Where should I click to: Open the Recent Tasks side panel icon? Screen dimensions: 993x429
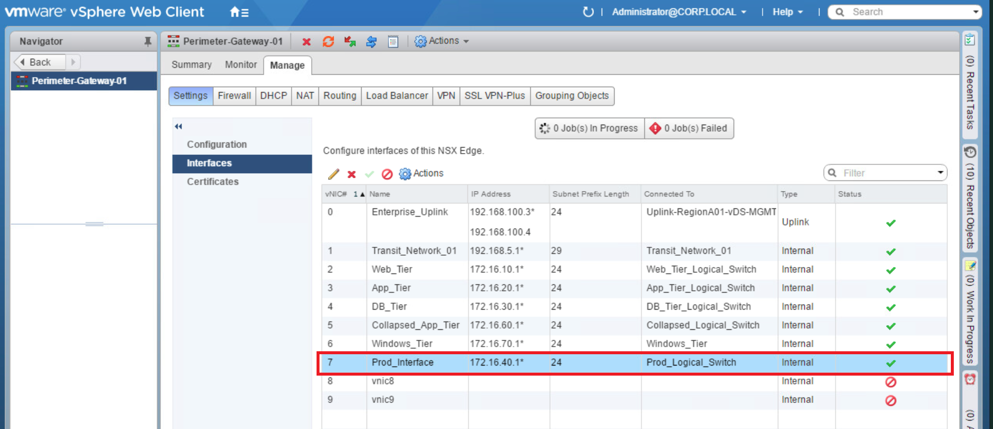(x=970, y=40)
